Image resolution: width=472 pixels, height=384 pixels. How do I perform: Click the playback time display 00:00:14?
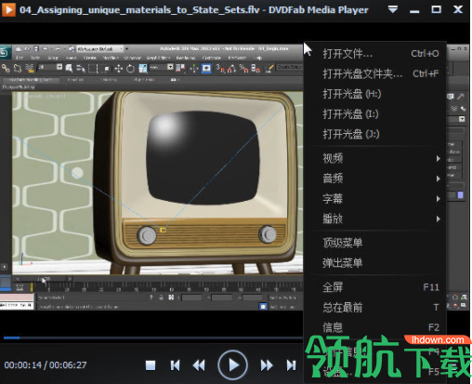(22, 365)
